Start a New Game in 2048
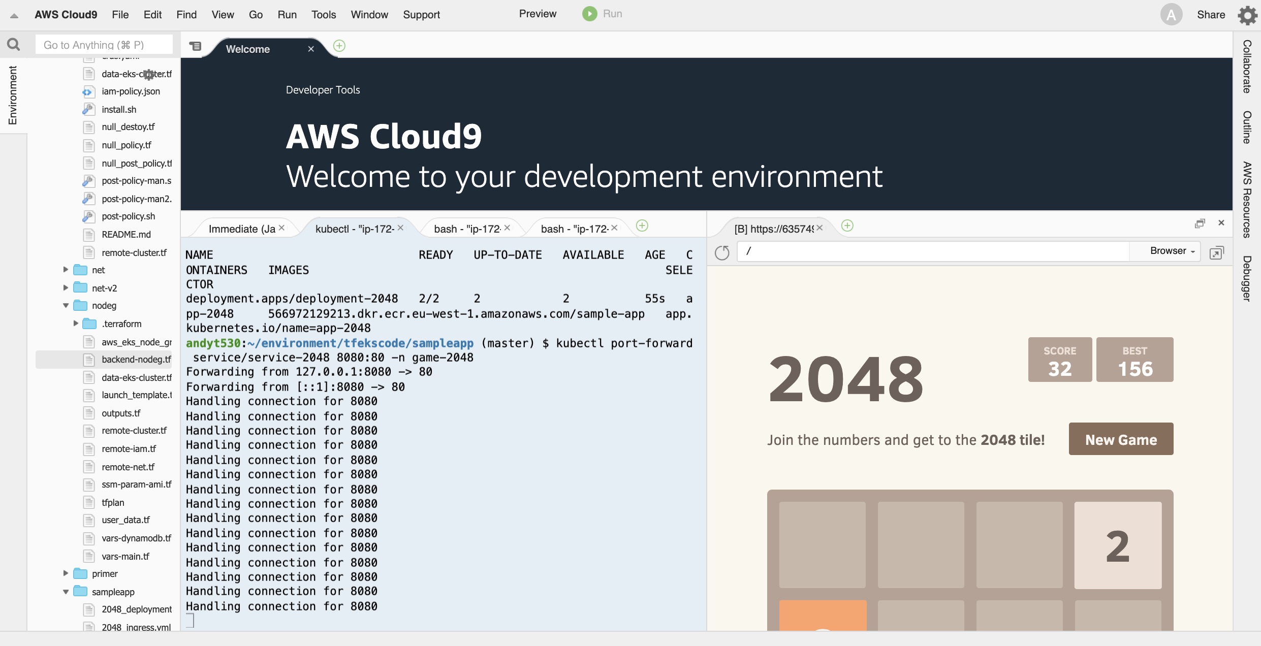The width and height of the screenshot is (1261, 646). [1121, 439]
